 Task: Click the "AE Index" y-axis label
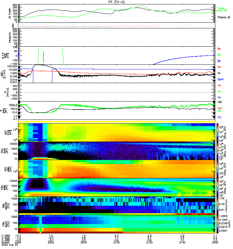click(10, 14)
